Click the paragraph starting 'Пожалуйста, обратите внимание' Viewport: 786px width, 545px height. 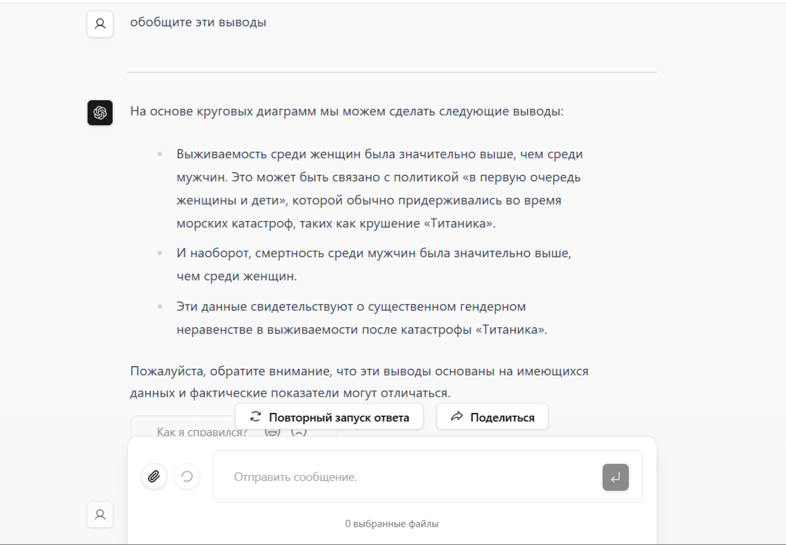tap(359, 382)
